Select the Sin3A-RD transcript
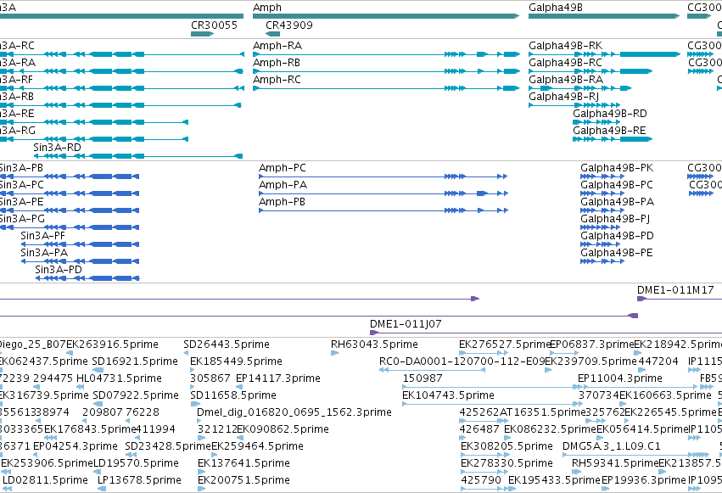Image resolution: width=722 pixels, height=493 pixels. pos(138,156)
